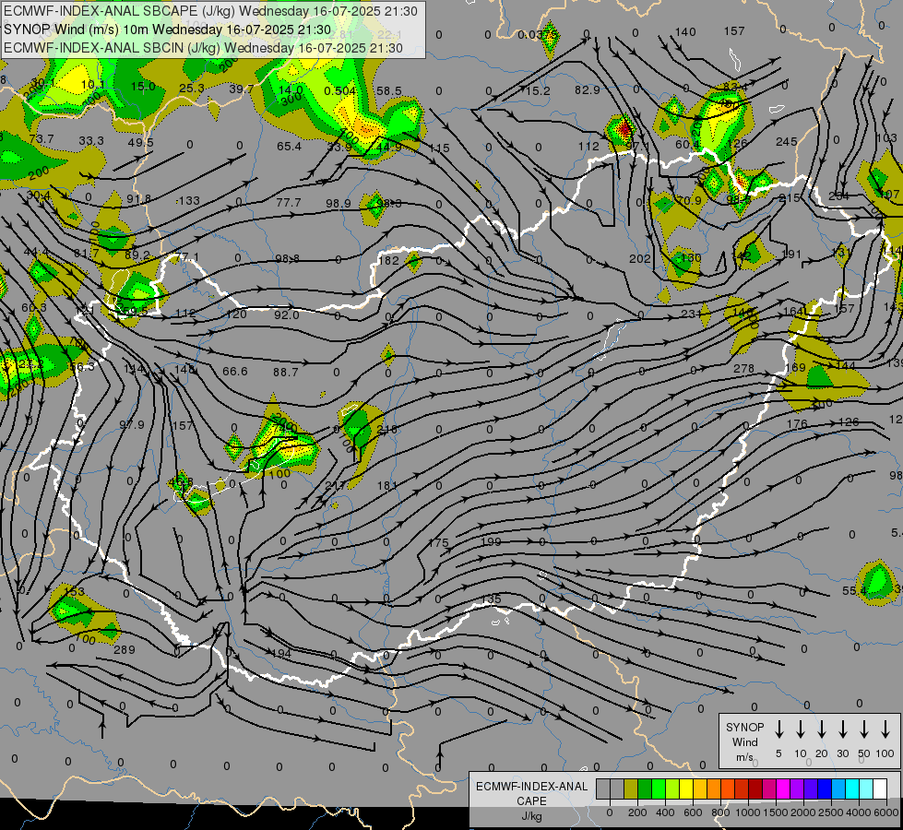Click the 'ECMWF-INDEX-ANAL CAPE' legend label
This screenshot has width=903, height=830.
tap(531, 793)
